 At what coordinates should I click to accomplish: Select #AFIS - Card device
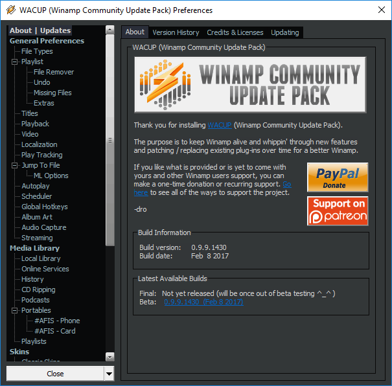pyautogui.click(x=54, y=332)
